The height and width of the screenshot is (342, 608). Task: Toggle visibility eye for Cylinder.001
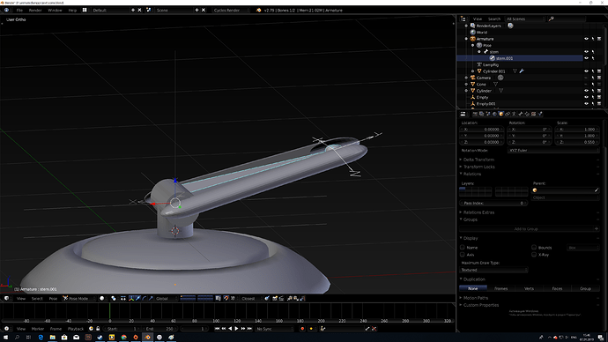tap(586, 71)
